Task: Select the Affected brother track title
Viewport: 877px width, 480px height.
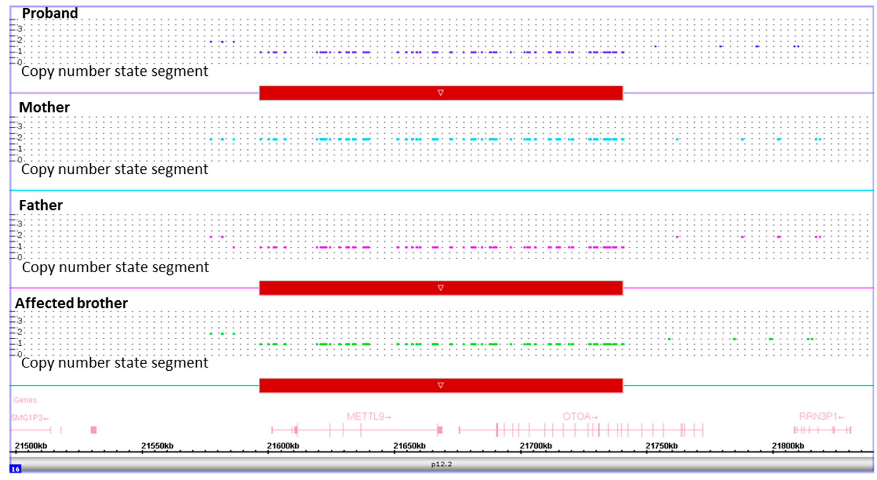Action: coord(71,303)
